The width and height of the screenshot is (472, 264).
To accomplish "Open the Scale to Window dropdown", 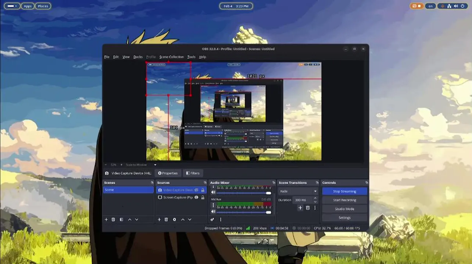I will 141,165.
